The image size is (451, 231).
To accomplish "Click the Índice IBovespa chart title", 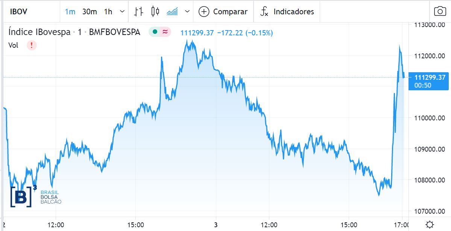I will click(x=39, y=32).
